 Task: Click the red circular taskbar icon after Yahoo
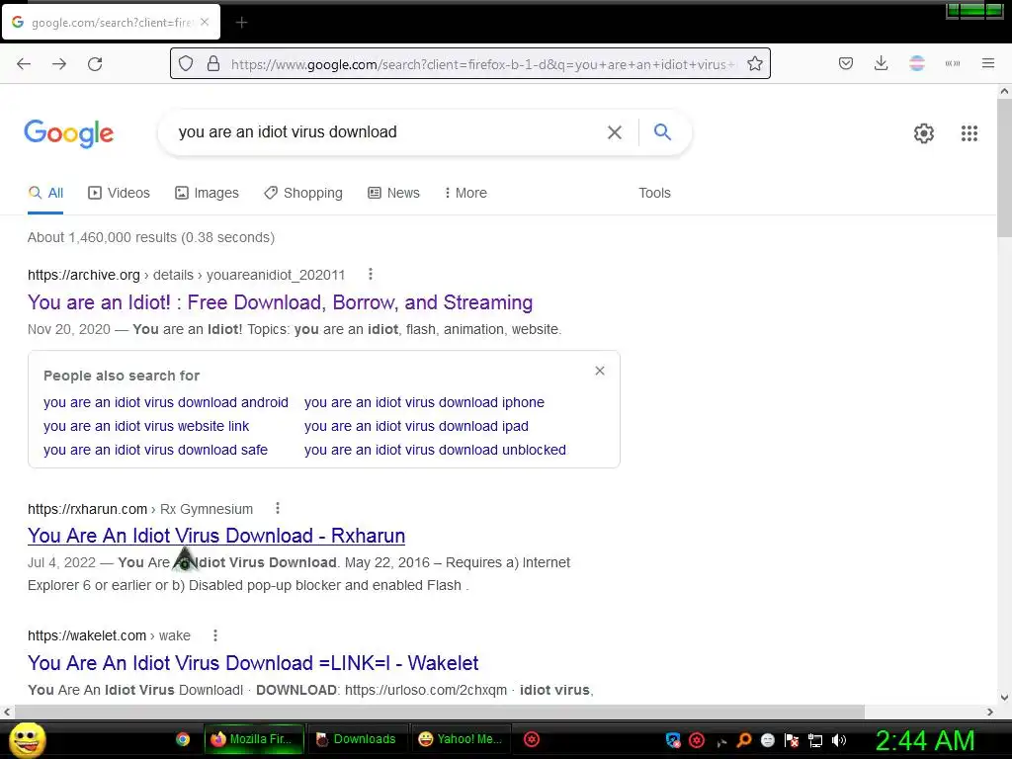532,739
